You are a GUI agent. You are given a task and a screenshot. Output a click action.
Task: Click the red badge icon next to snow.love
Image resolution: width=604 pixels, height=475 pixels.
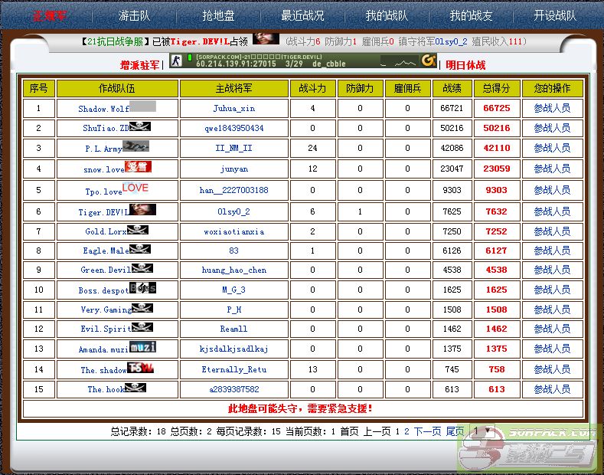(138, 167)
